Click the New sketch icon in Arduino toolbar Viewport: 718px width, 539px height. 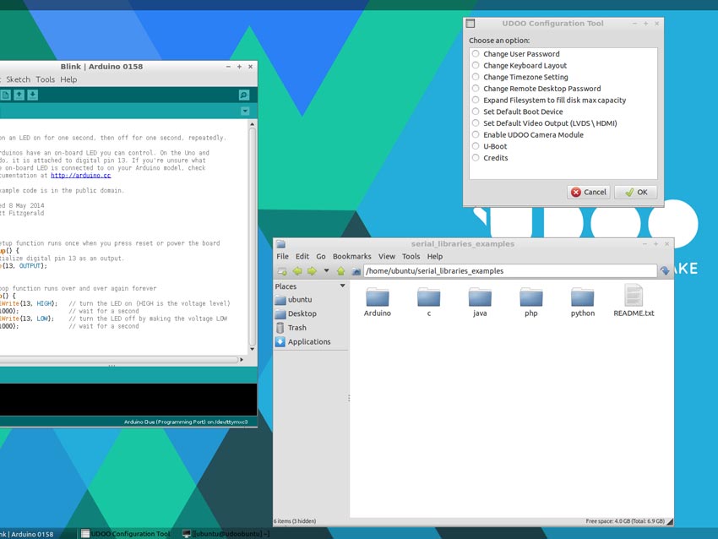6,95
